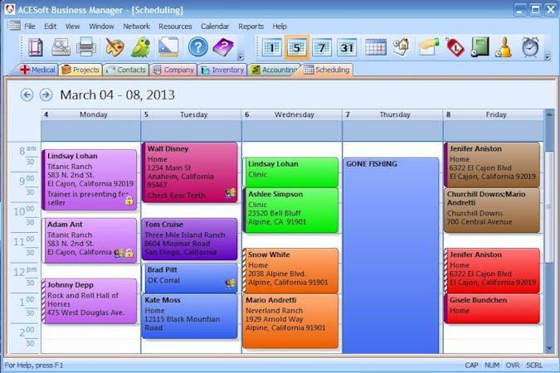This screenshot has height=373, width=560.
Task: Click the Monday column header
Action: point(90,114)
